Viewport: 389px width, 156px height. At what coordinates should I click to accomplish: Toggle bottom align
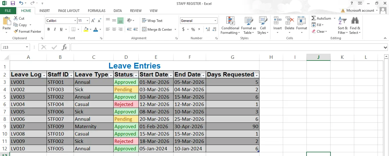(x=120, y=20)
